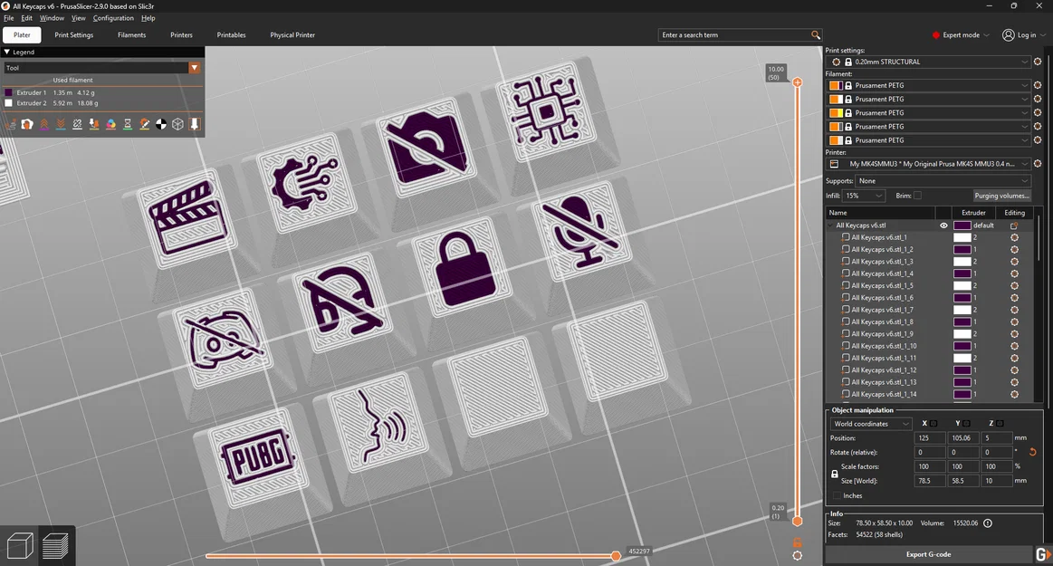Switch to Printers tab
Image resolution: width=1053 pixels, height=566 pixels.
click(181, 35)
